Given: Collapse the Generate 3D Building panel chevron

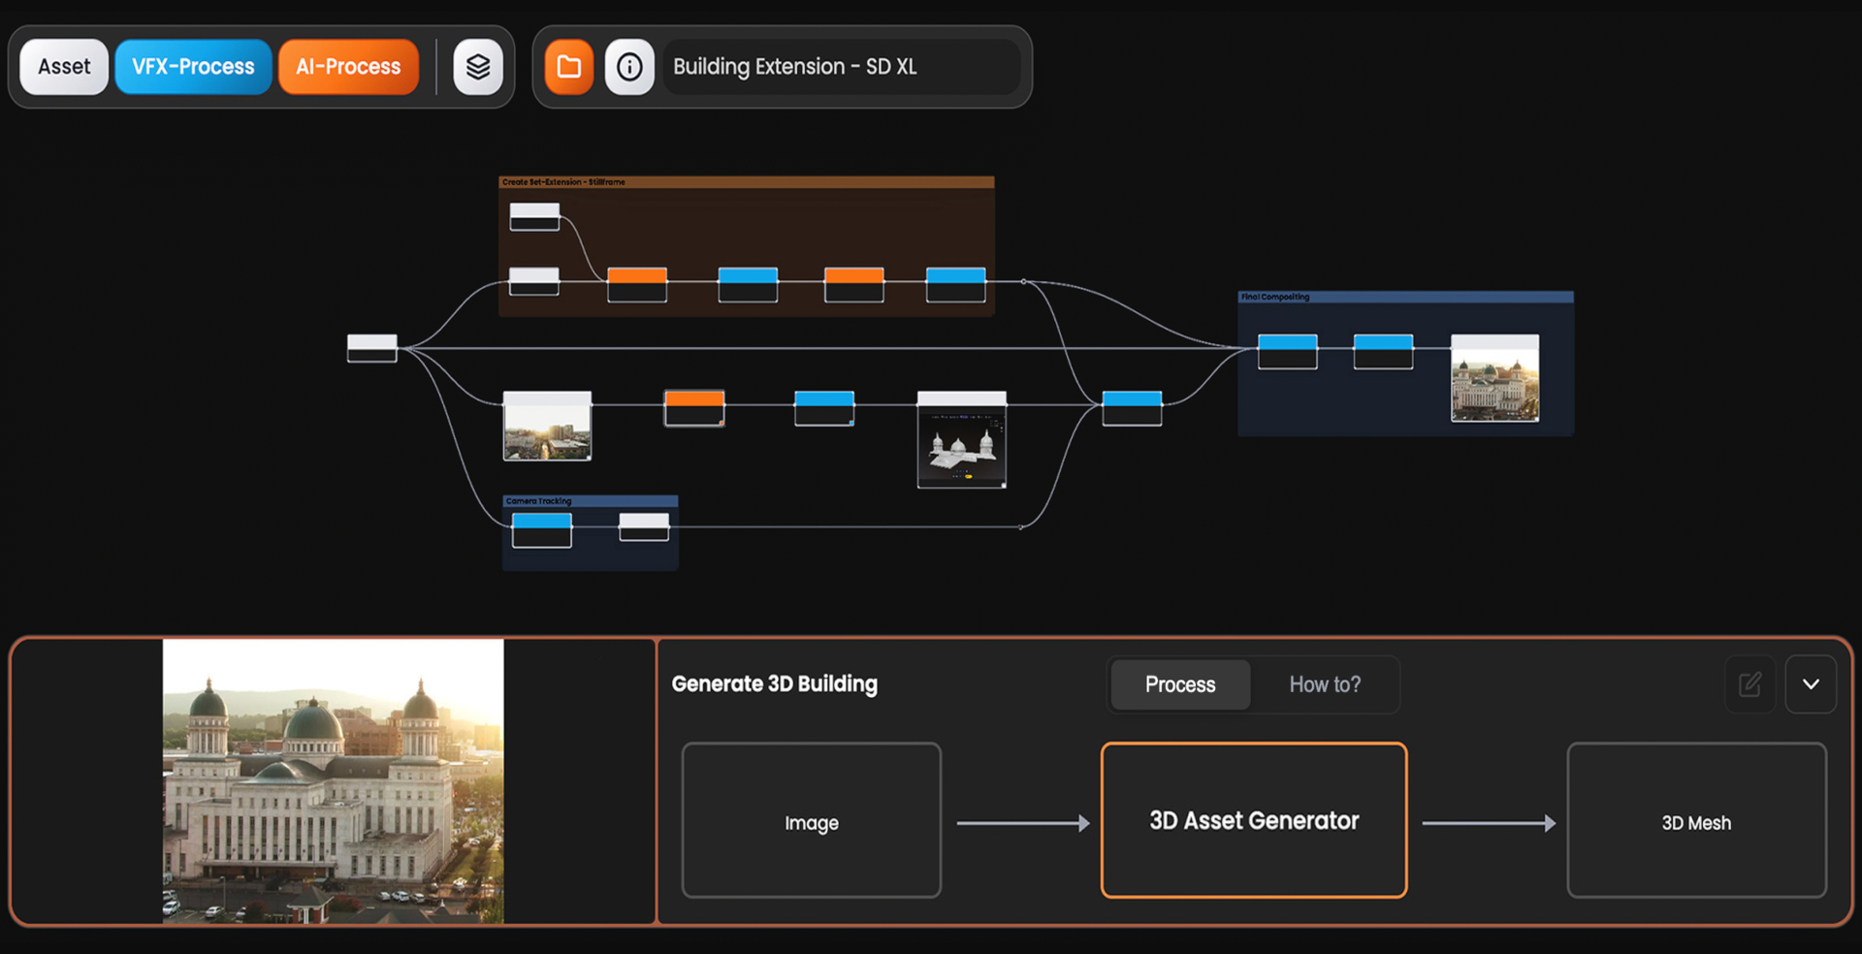Looking at the screenshot, I should 1811,684.
